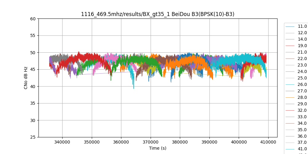The height and width of the screenshot is (154, 308).
Task: Click the 370000 x-axis tick label
Action: pos(151,142)
